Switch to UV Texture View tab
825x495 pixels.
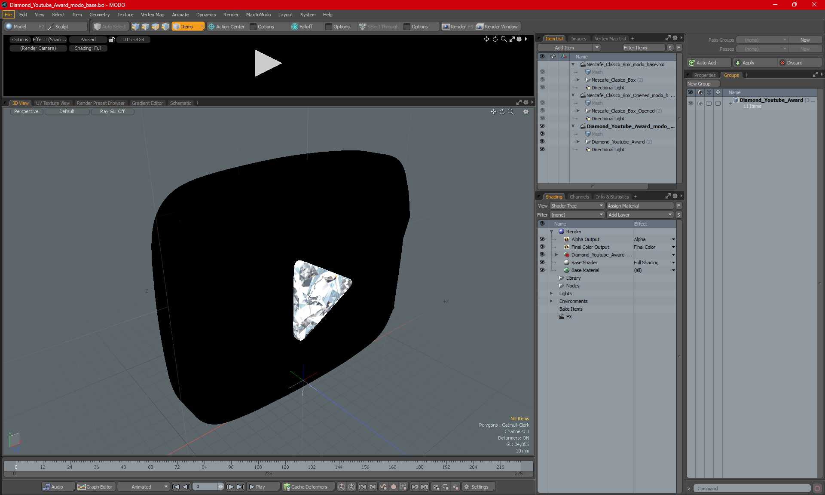point(53,103)
